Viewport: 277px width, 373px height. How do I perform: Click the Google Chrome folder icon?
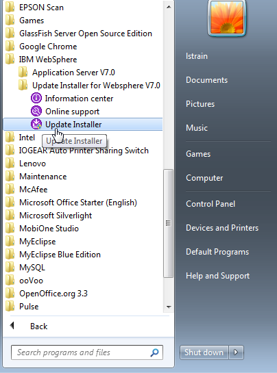coord(10,47)
